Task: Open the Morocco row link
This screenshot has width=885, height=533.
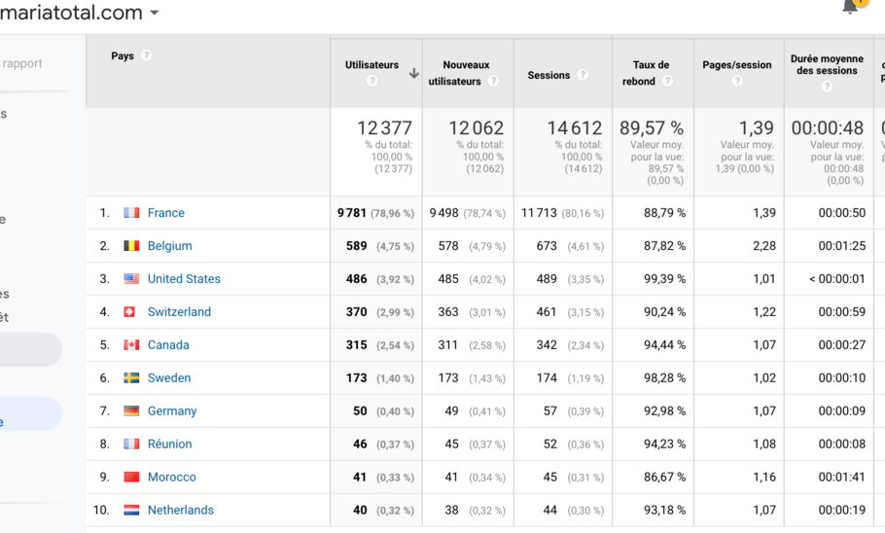Action: [x=171, y=478]
